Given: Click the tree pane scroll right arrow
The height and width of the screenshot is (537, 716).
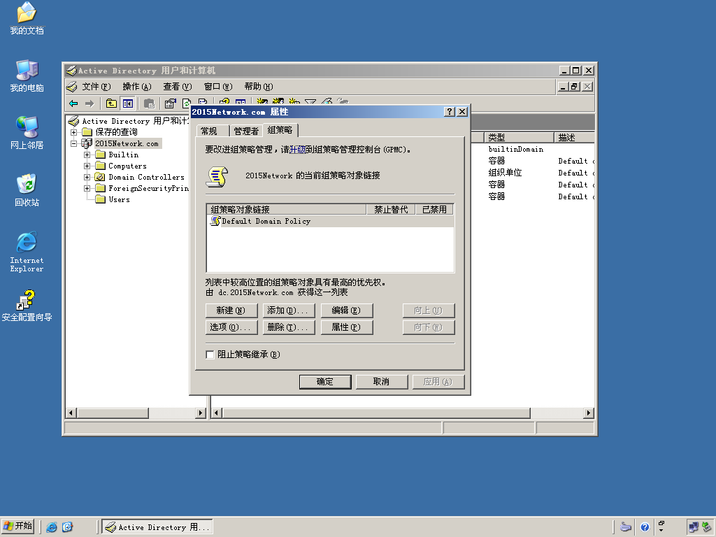Looking at the screenshot, I should (x=201, y=413).
